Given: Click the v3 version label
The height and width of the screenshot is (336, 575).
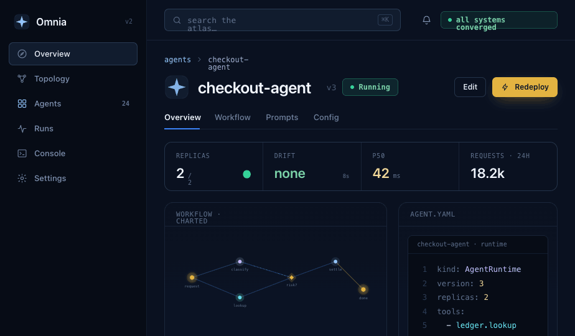Looking at the screenshot, I should pos(331,88).
